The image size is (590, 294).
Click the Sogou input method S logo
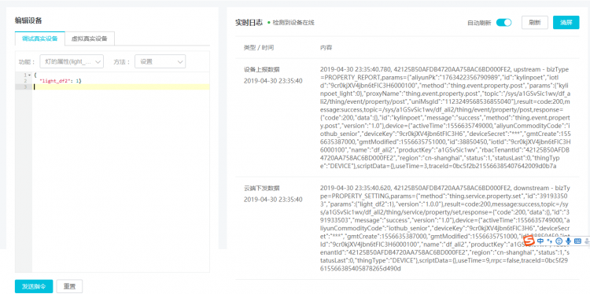coord(529,241)
